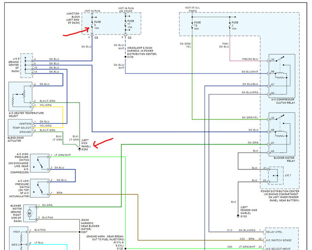Click the 'POWER DISTRIBUTION CENTER' description
The height and width of the screenshot is (250, 312).
pyautogui.click(x=280, y=196)
